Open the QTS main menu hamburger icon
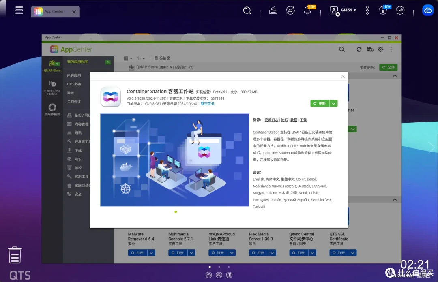438x282 pixels. (x=19, y=10)
